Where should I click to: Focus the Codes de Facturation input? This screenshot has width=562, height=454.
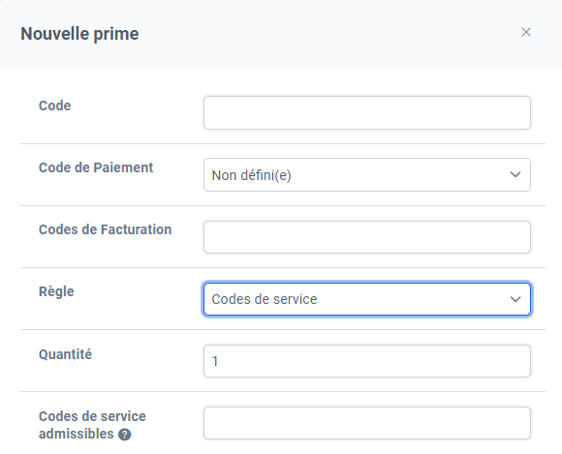click(x=367, y=237)
